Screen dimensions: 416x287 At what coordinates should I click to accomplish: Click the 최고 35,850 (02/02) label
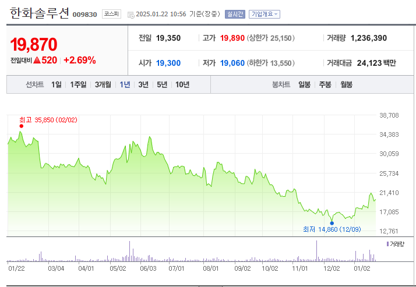coord(48,120)
